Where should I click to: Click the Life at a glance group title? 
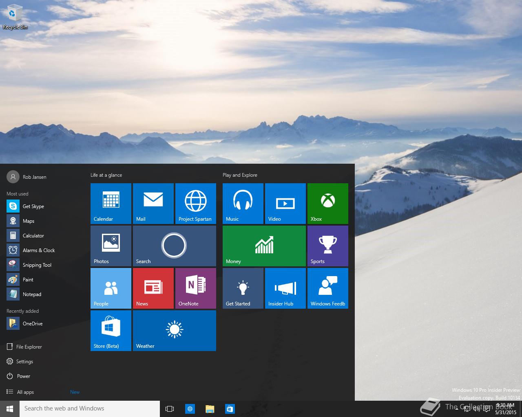(x=106, y=175)
